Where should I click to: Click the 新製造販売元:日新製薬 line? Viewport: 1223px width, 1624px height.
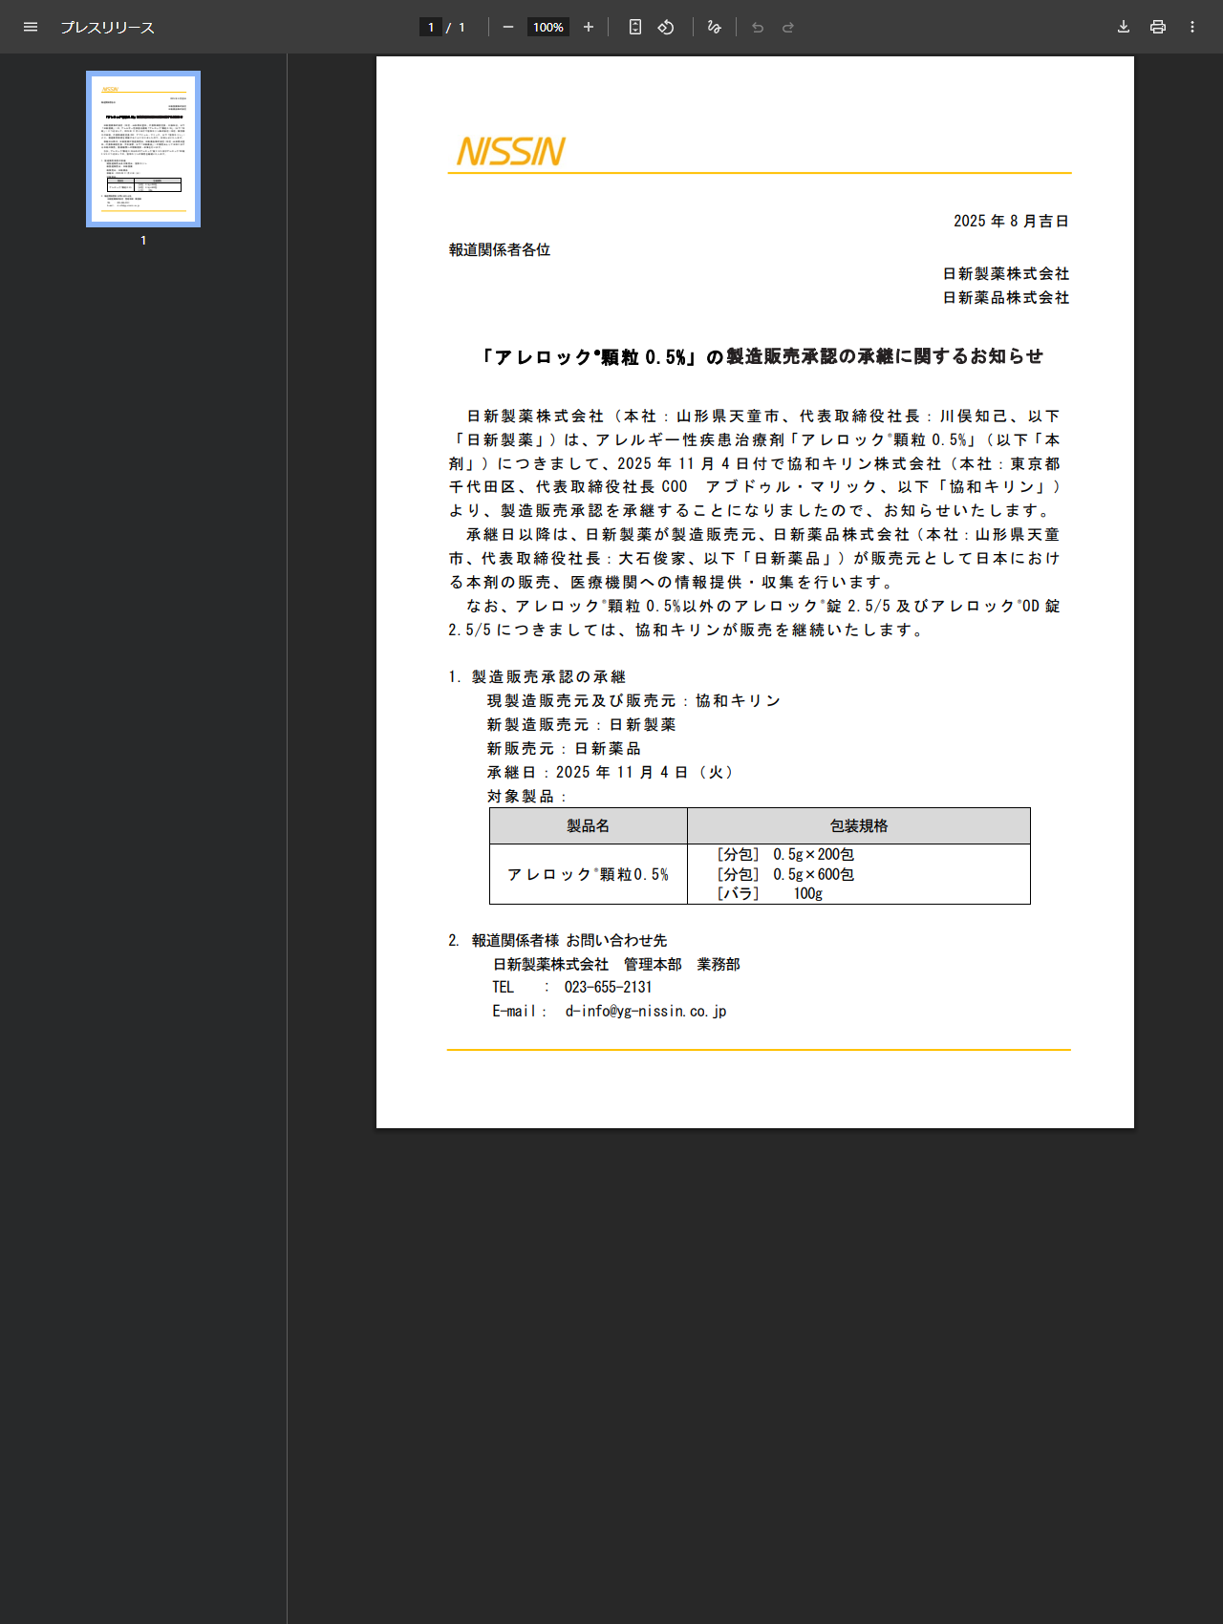[x=581, y=724]
